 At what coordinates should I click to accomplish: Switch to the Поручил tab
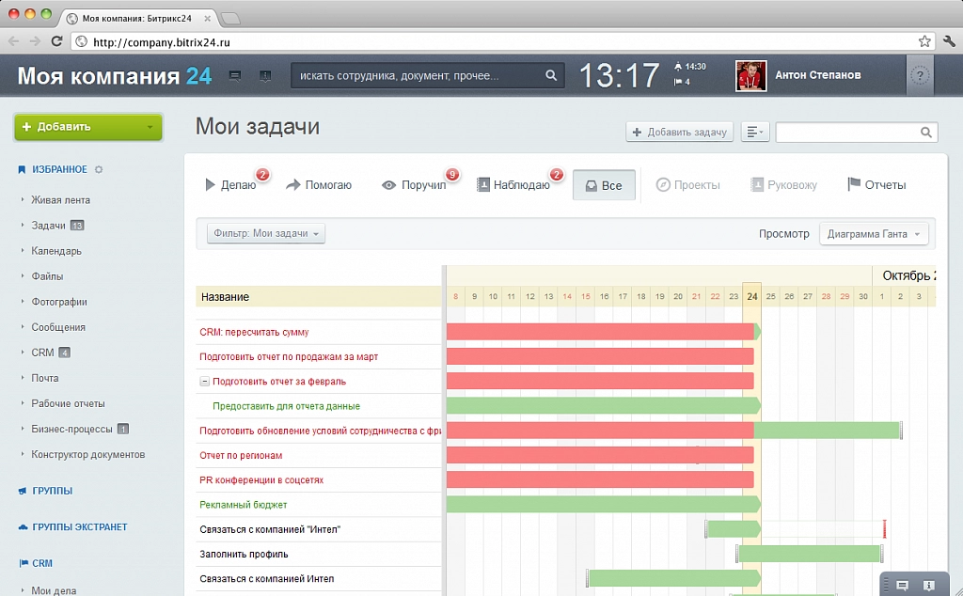point(415,185)
